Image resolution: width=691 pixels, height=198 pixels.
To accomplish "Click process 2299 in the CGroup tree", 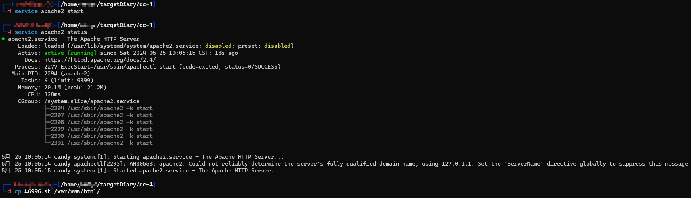I will 57,129.
